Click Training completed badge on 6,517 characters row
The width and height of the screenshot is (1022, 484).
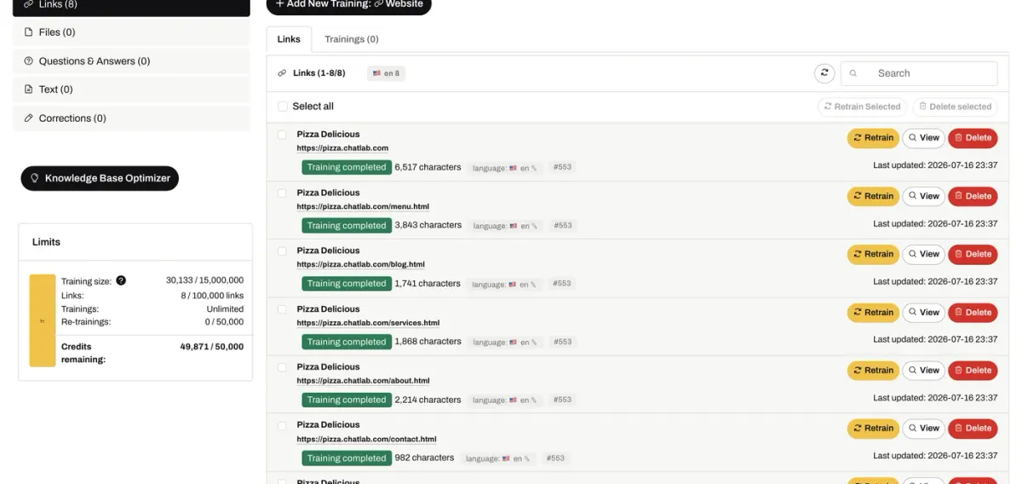[x=347, y=168]
